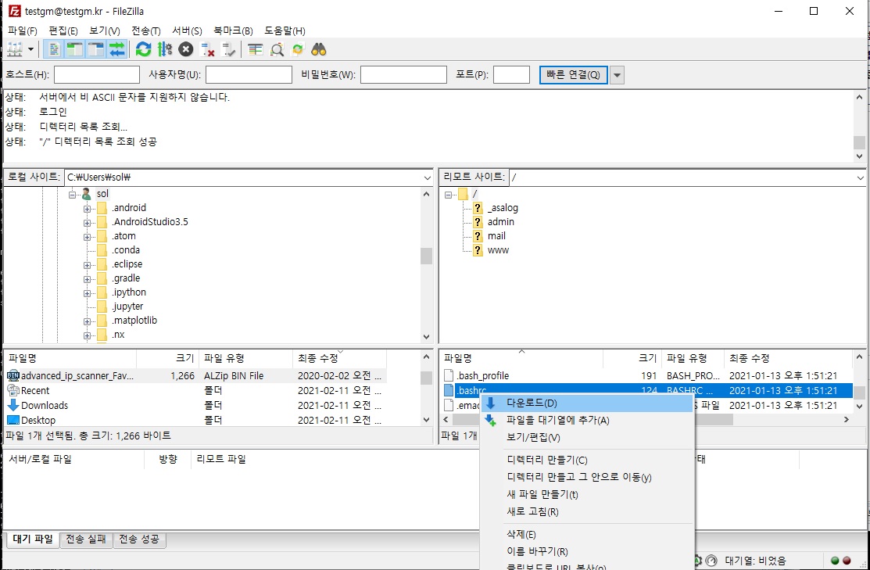Open the Site Manager icon
Viewport: 870px width, 570px height.
click(x=14, y=49)
